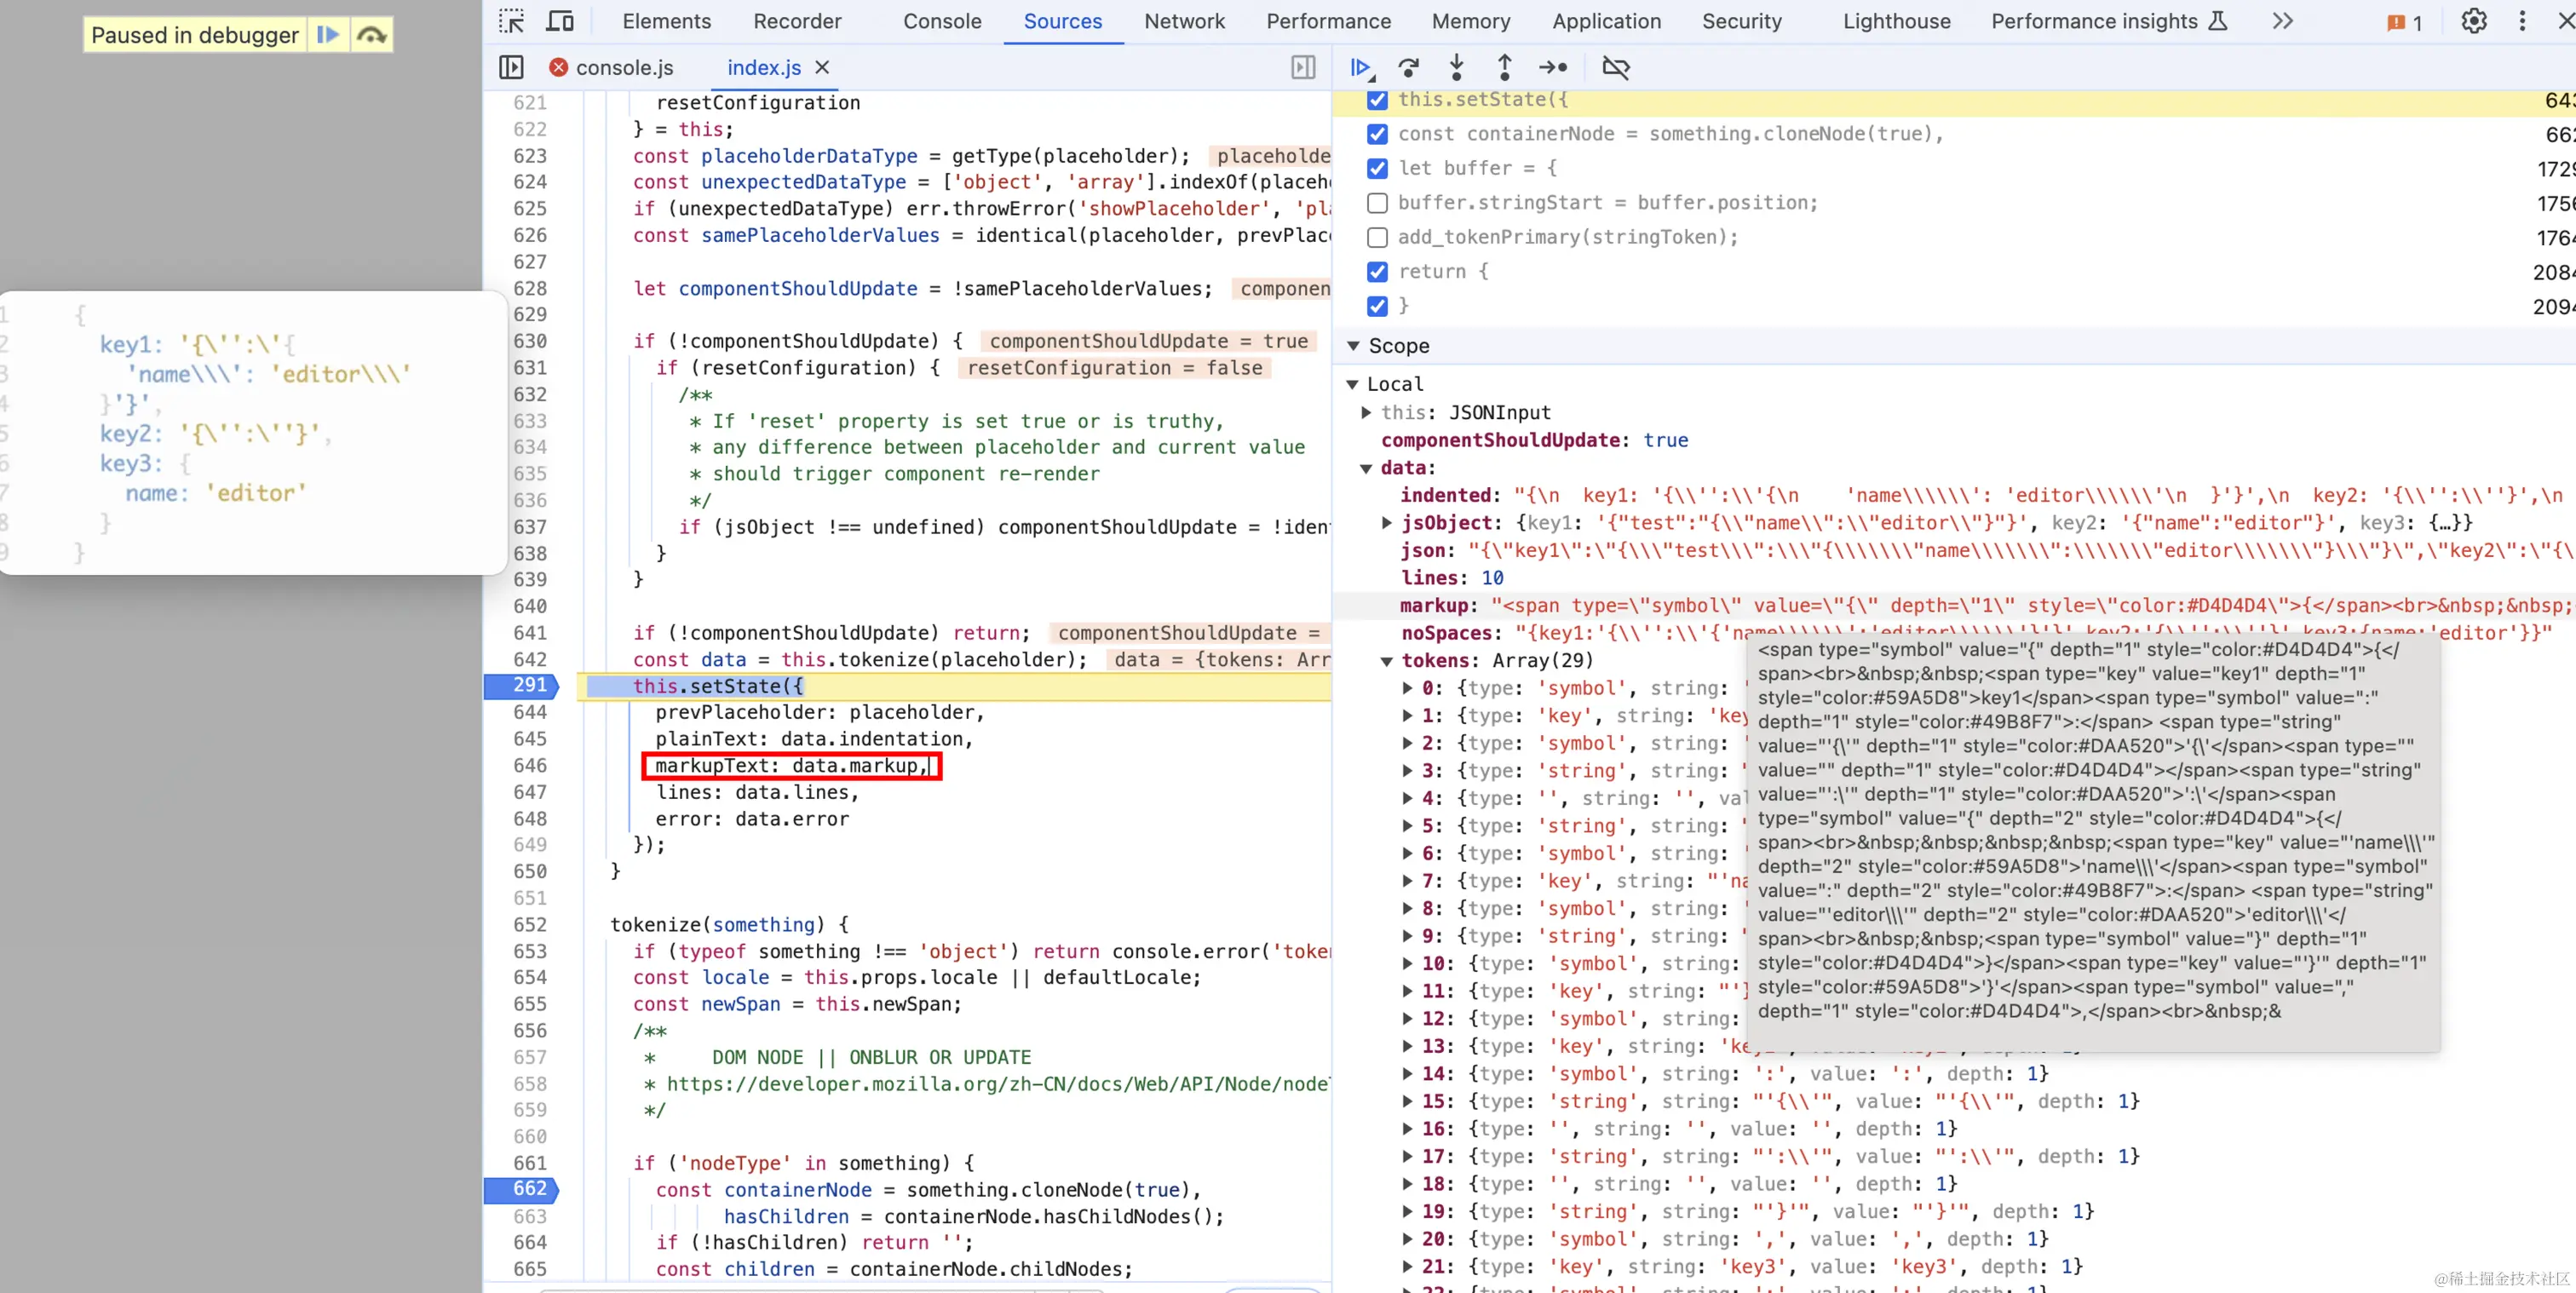Disable the buffer.stringStart breakpoint
Viewport: 2576px width, 1293px height.
point(1377,203)
